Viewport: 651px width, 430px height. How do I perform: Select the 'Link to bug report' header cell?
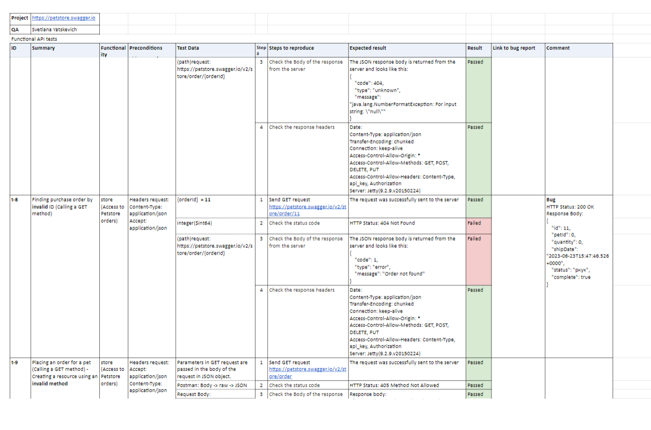(x=517, y=48)
